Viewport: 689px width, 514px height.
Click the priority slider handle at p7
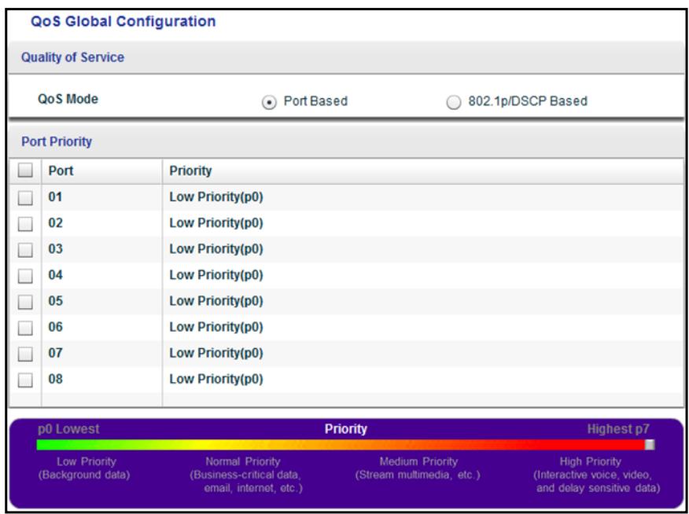(x=650, y=445)
